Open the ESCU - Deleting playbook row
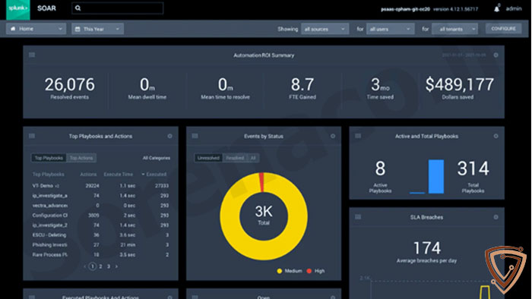Image resolution: width=532 pixels, height=299 pixels. (x=100, y=234)
